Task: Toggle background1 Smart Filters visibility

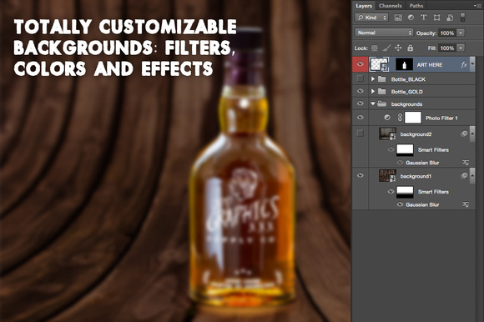Action: point(391,192)
